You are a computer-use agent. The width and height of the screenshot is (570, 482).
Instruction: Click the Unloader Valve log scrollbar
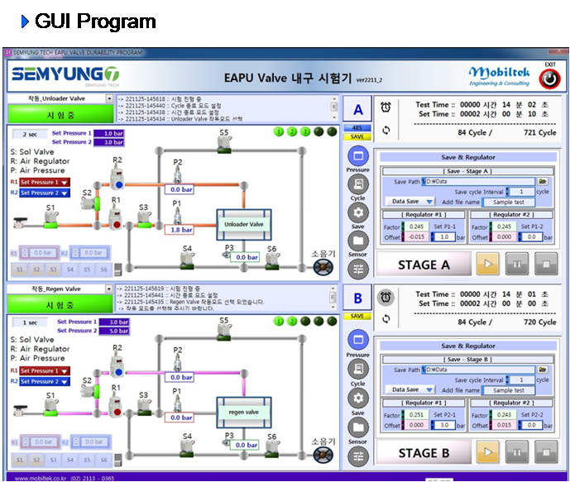click(x=333, y=107)
